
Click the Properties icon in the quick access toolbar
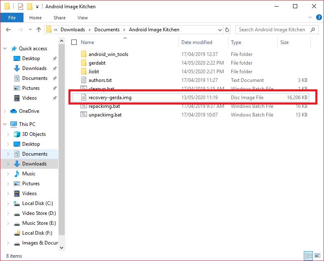pos(21,7)
